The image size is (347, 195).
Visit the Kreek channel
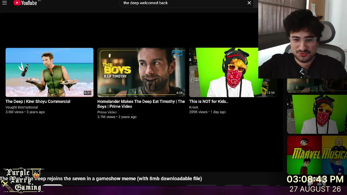click(194, 107)
